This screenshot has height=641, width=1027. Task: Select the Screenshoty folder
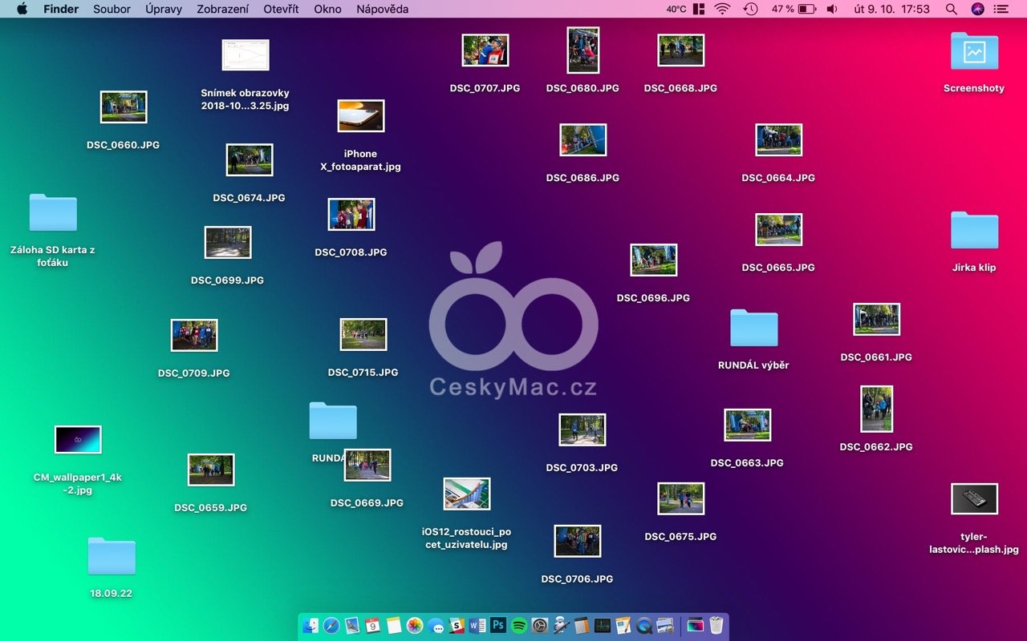coord(974,52)
